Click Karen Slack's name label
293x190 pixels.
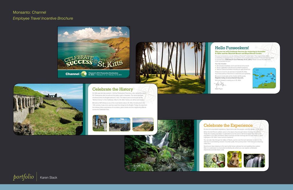(49, 177)
